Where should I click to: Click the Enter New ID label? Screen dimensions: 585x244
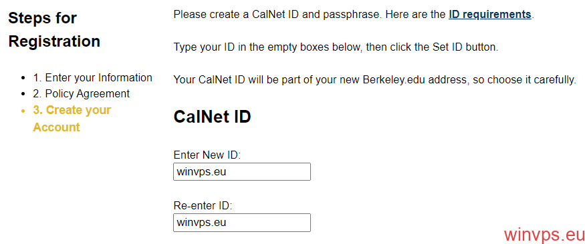point(207,155)
